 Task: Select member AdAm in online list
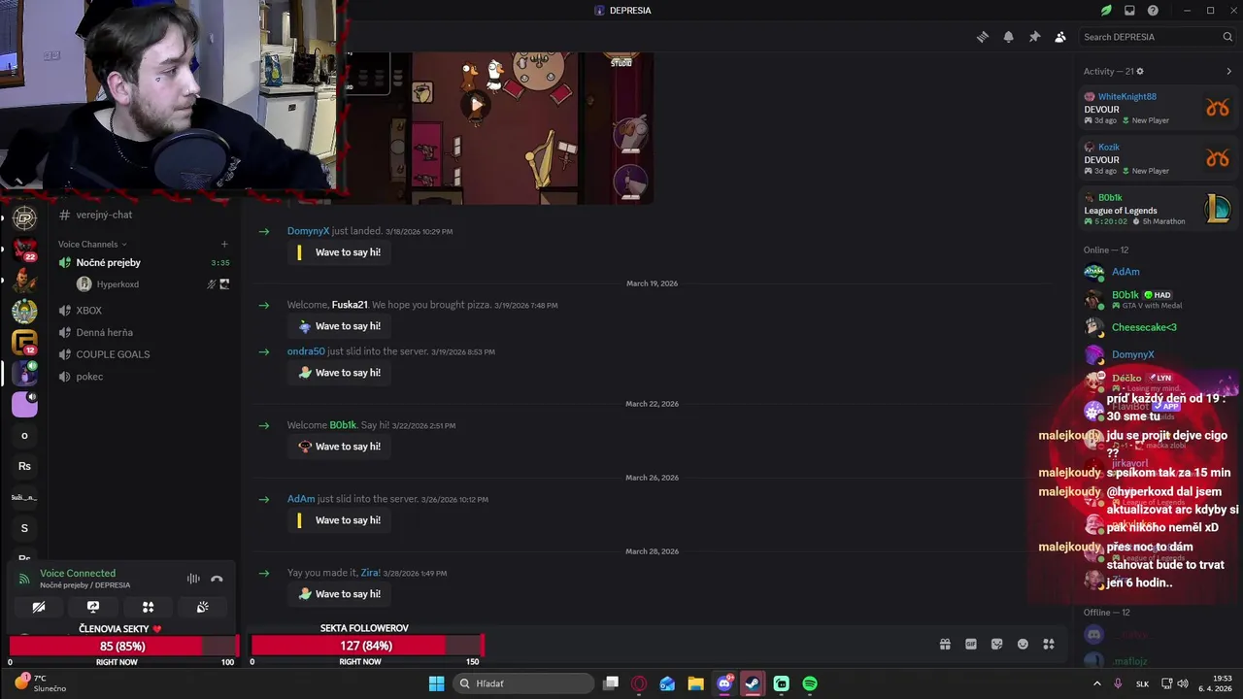click(1158, 272)
